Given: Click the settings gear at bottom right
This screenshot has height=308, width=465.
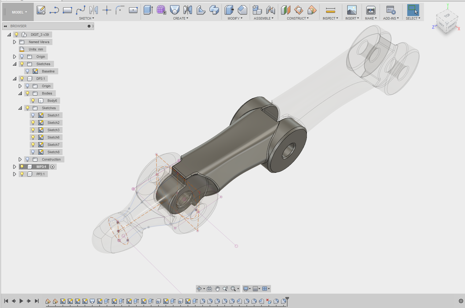Looking at the screenshot, I should click(460, 301).
